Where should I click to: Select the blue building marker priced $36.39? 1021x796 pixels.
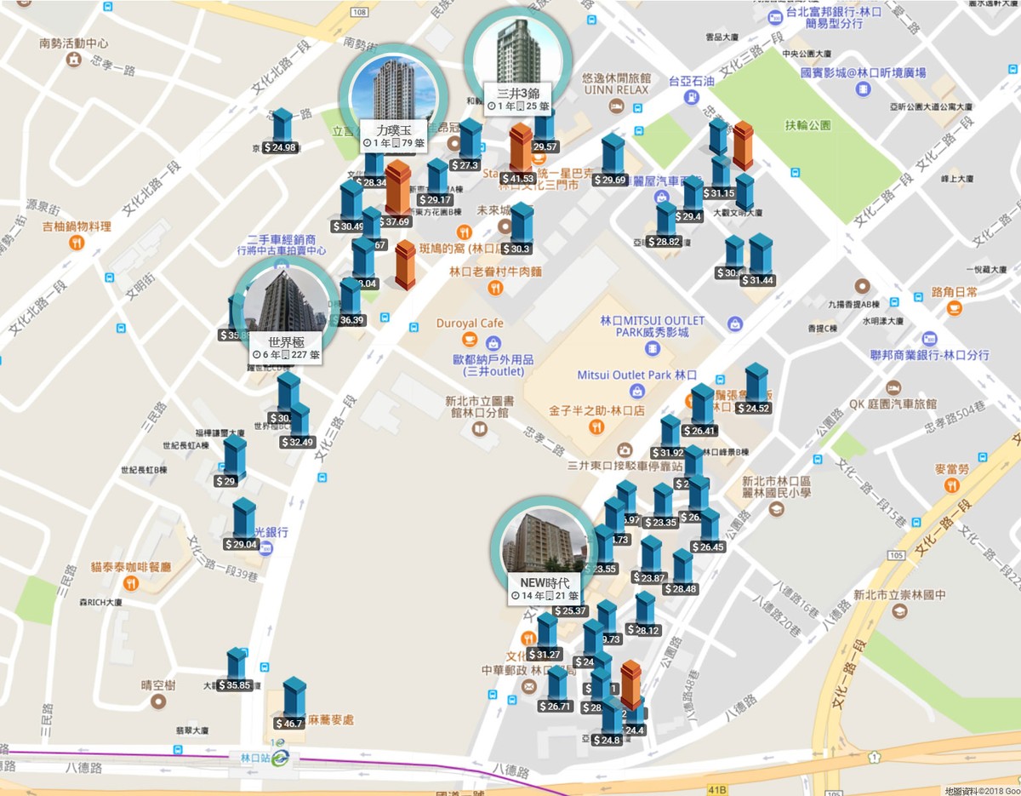point(350,298)
